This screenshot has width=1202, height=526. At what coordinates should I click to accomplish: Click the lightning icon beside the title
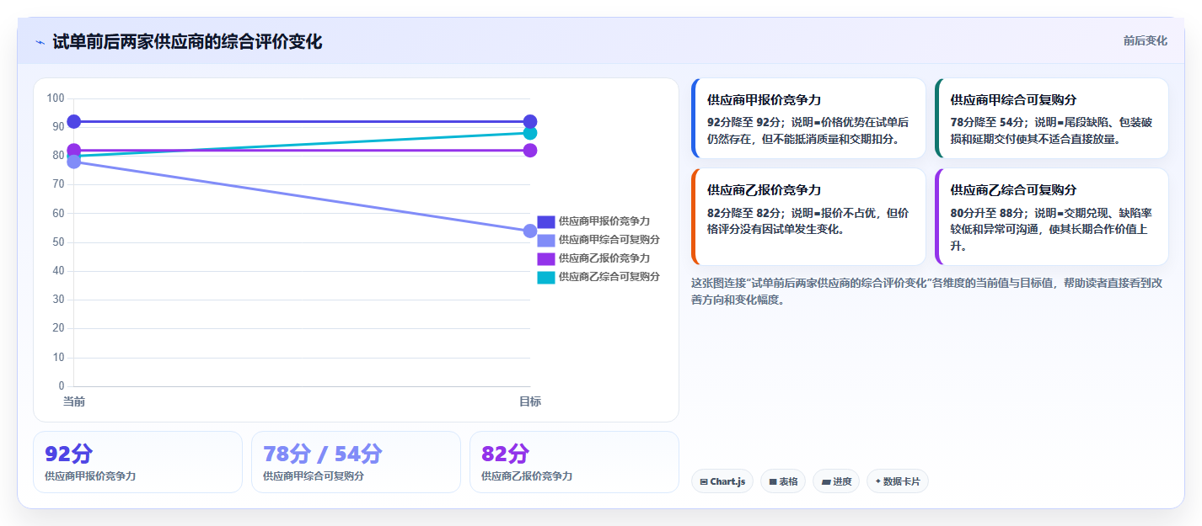[40, 42]
